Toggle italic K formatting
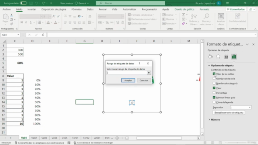 (26, 23)
